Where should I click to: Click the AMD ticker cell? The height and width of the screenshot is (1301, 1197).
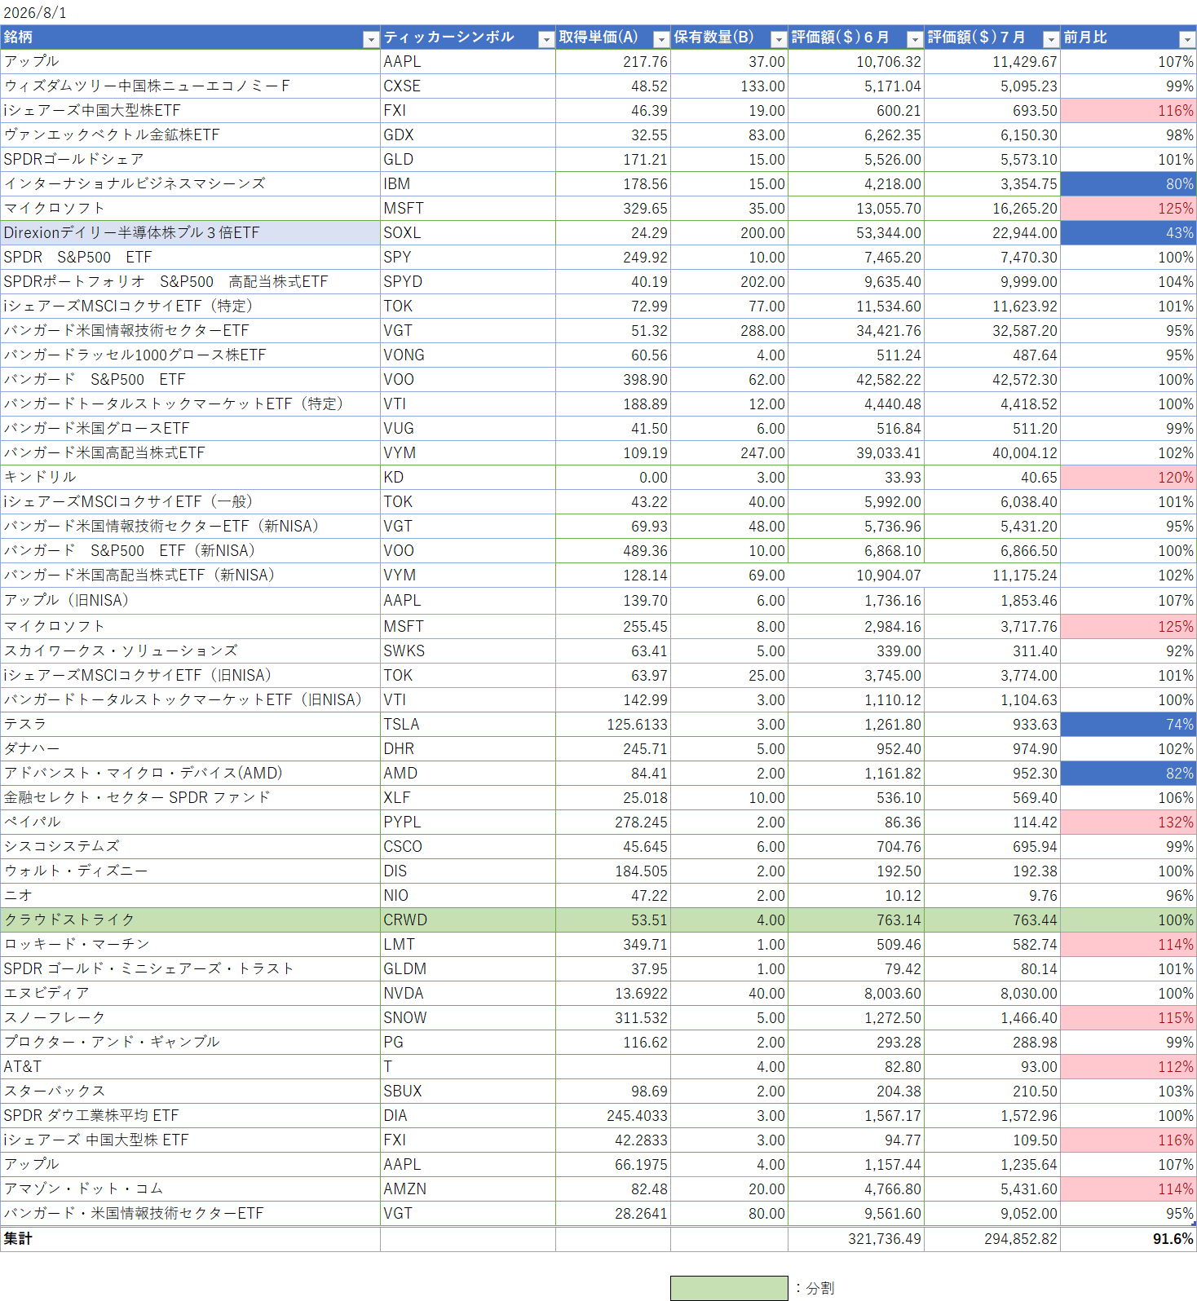[468, 773]
